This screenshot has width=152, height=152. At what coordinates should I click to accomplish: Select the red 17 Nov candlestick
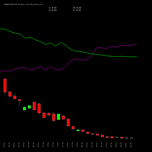pyautogui.click(x=68, y=123)
